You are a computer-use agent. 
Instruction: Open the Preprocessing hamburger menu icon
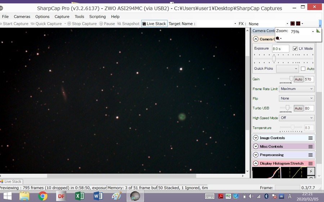[x=310, y=155]
